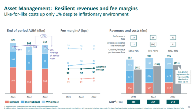Click the 98 Institutional segment of 2023 AUM bar
The height and width of the screenshot is (109, 194).
click(x=45, y=61)
